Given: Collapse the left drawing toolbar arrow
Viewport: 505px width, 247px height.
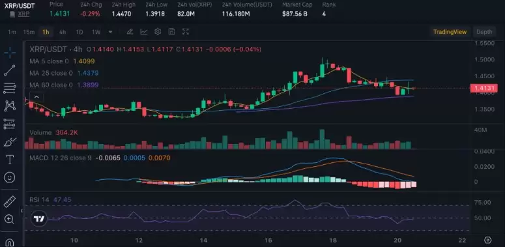Looking at the screenshot, I should [22, 211].
